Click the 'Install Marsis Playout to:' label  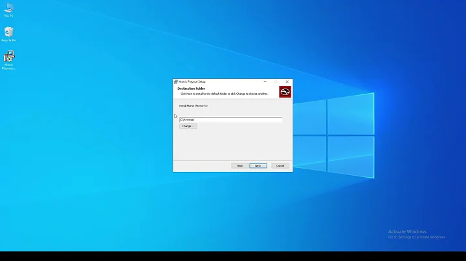tap(193, 106)
